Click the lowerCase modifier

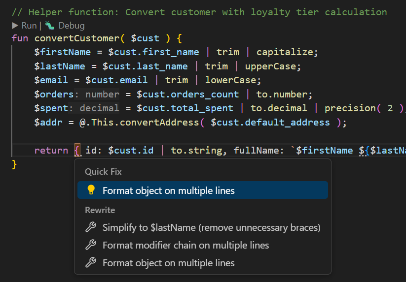pos(230,80)
